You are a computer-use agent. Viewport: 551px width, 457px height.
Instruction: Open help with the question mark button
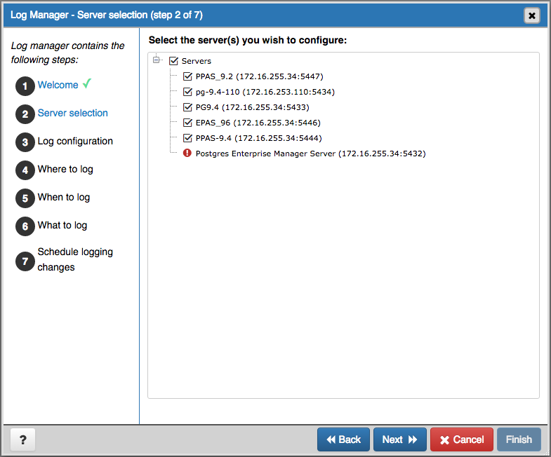(x=23, y=439)
